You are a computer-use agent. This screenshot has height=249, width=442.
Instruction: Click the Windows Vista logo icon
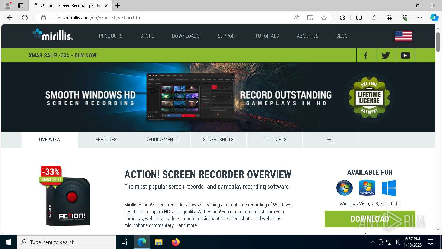[x=344, y=188]
